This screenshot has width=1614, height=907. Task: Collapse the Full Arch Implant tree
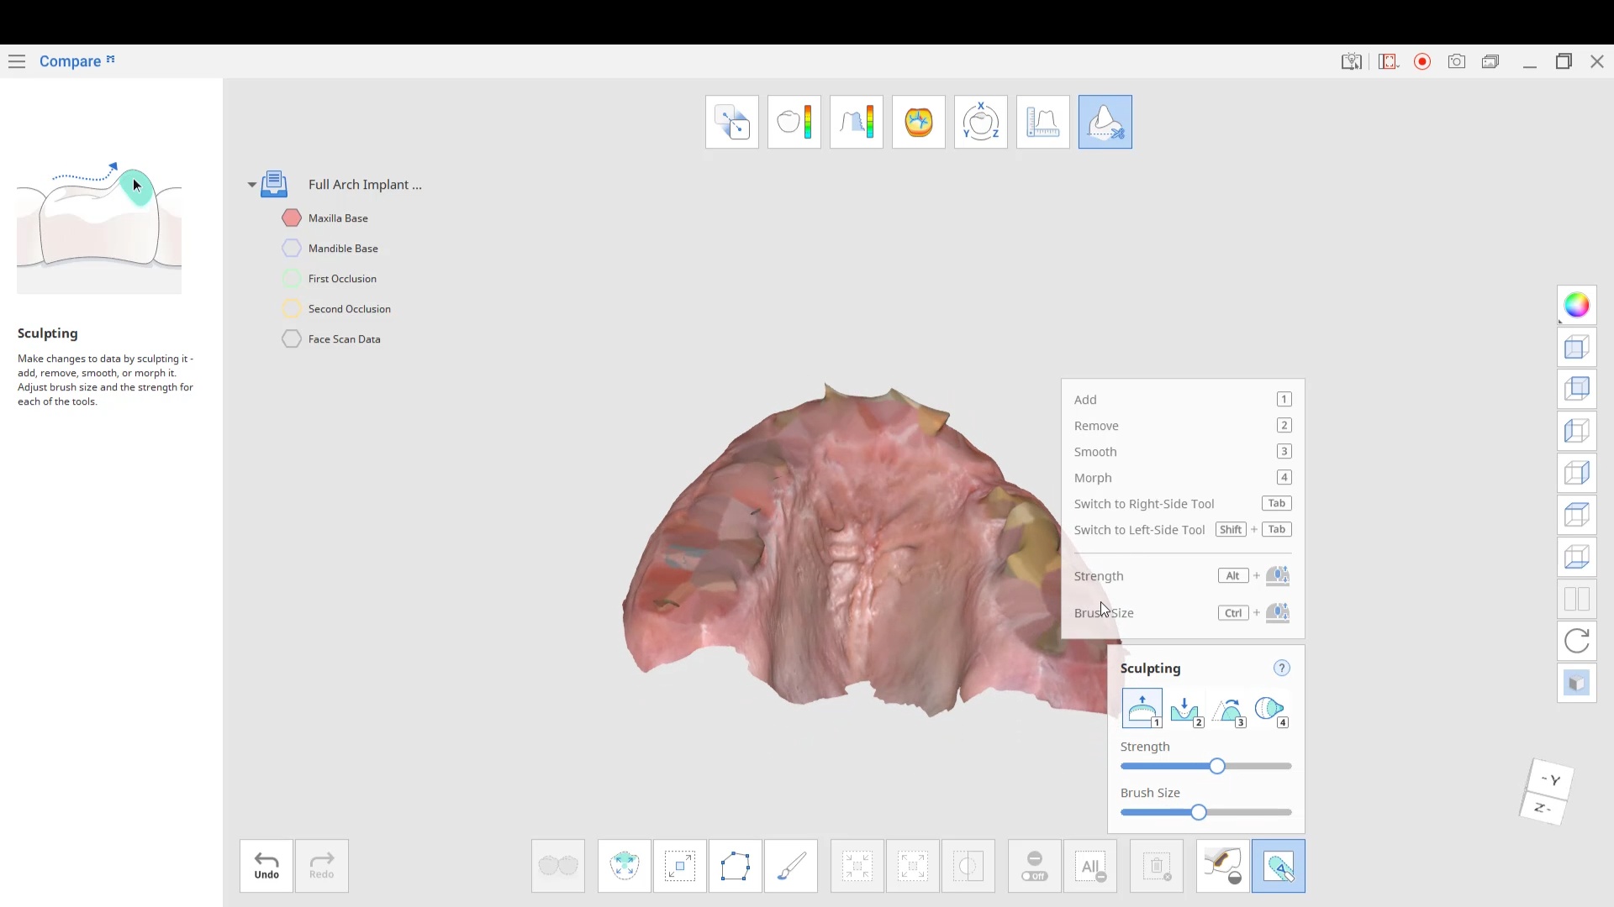coord(251,185)
